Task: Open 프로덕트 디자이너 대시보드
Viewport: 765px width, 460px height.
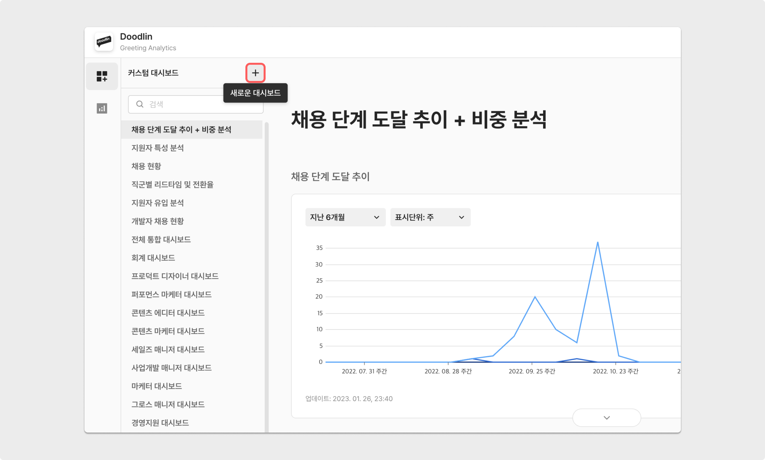Action: [x=175, y=276]
